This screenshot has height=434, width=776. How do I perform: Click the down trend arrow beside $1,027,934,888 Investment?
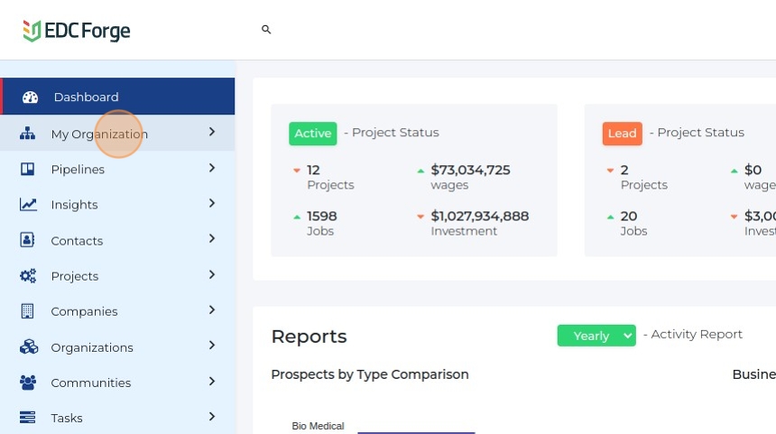pos(420,217)
